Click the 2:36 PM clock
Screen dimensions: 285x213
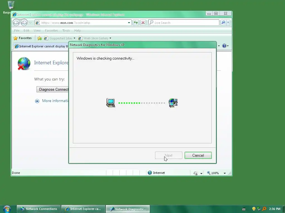pos(275,209)
